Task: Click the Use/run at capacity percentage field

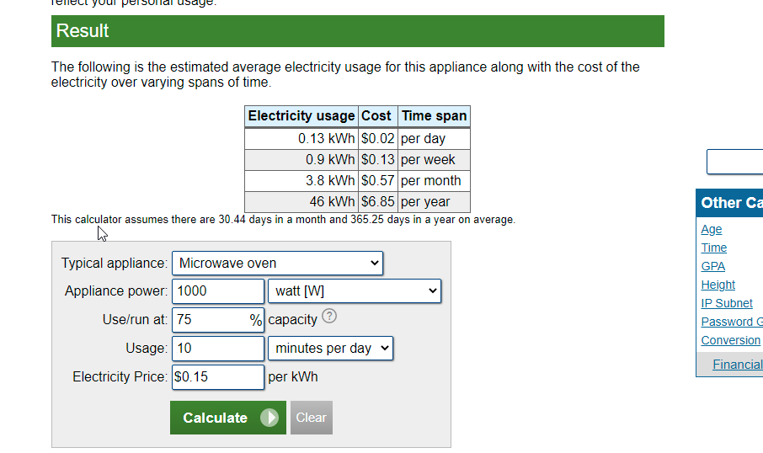Action: 211,320
